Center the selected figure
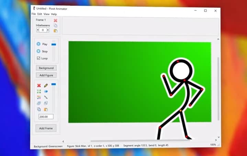The width and height of the screenshot is (247, 156). [39, 91]
